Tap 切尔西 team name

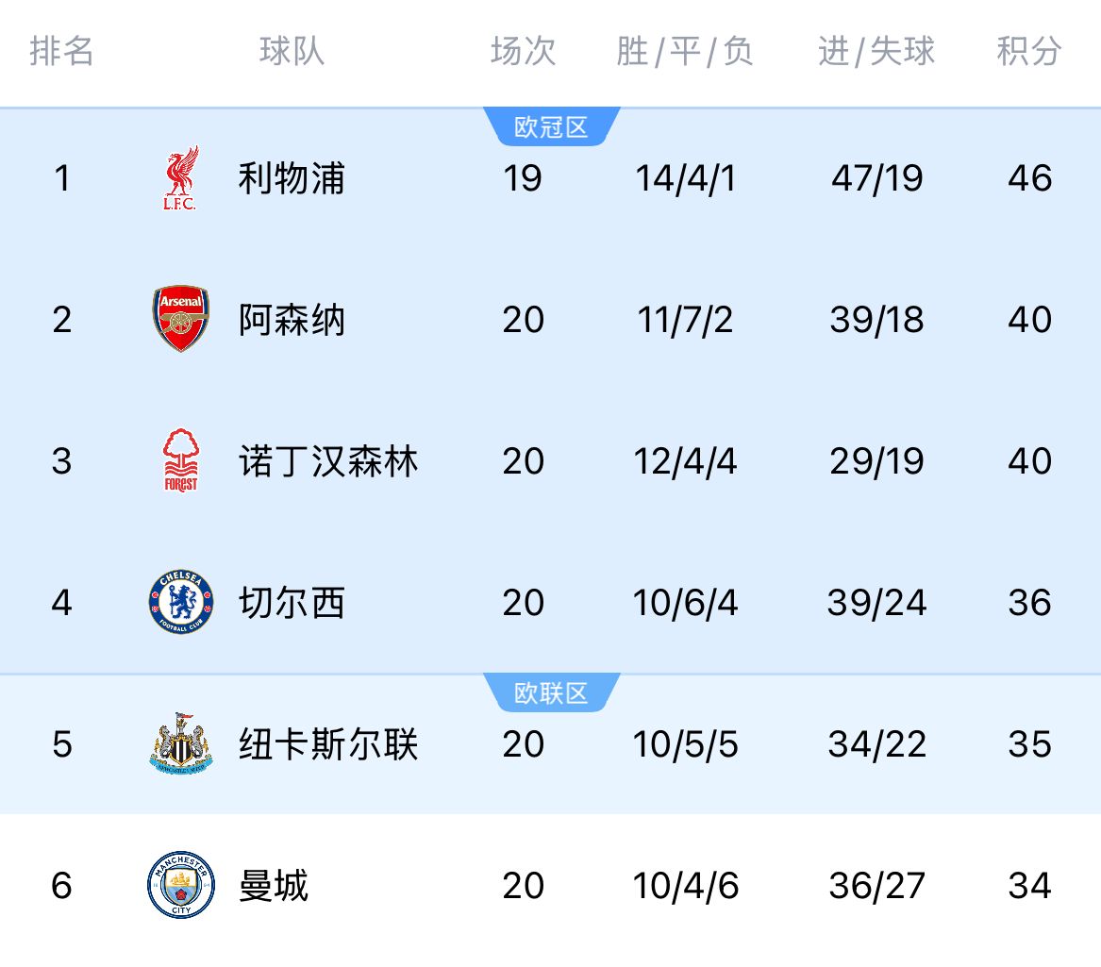(x=292, y=603)
